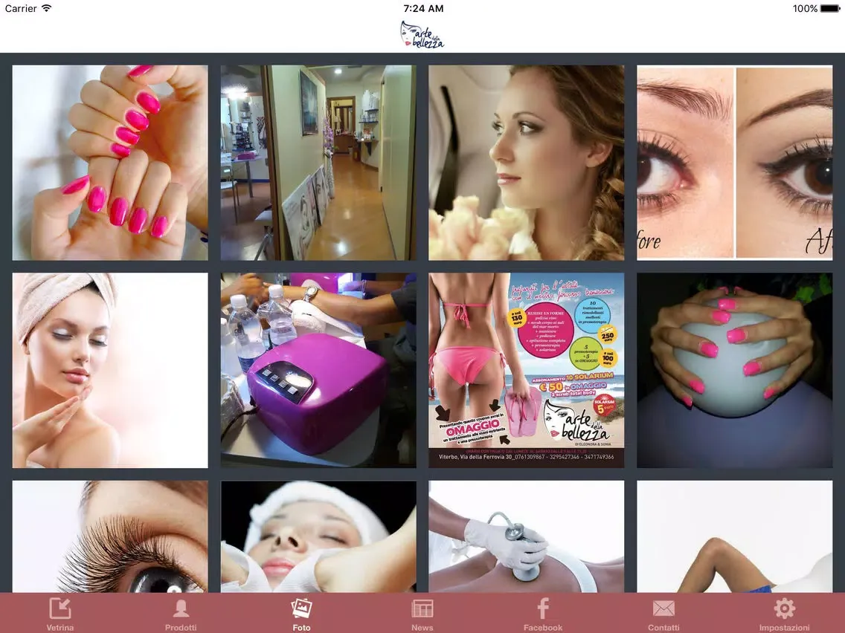
Task: View the purple UV nail lamp photo
Action: click(318, 370)
